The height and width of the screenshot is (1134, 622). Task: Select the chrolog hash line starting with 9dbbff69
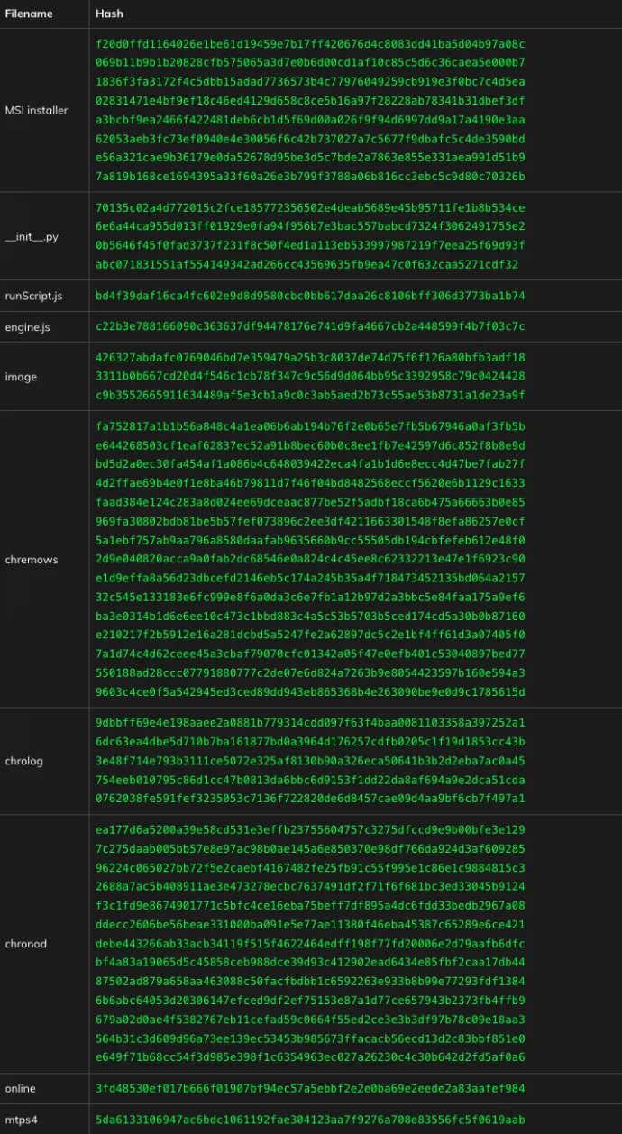[x=310, y=723]
